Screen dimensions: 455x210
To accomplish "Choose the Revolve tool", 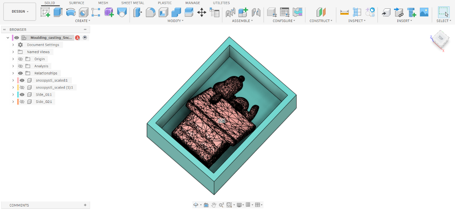I will point(71,13).
